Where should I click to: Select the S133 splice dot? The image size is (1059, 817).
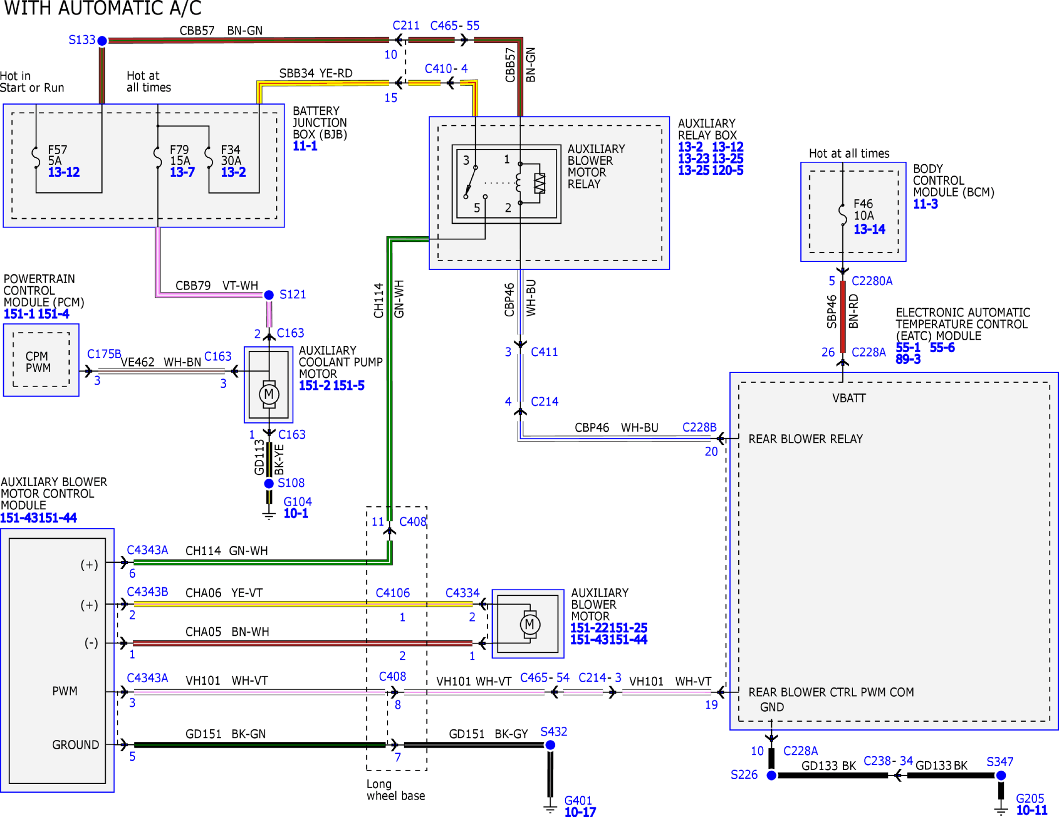(x=102, y=41)
